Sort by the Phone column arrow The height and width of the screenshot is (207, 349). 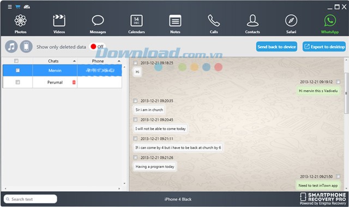click(119, 61)
